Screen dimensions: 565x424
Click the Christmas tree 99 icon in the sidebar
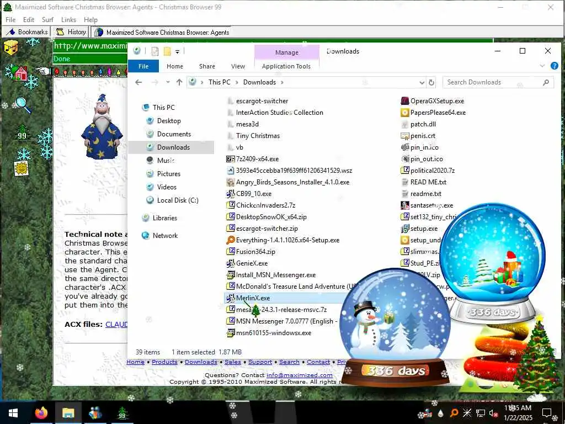point(22,132)
